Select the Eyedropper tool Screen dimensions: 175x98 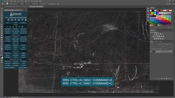pos(2,20)
